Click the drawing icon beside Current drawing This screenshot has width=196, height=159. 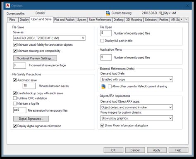pyautogui.click(x=108, y=13)
